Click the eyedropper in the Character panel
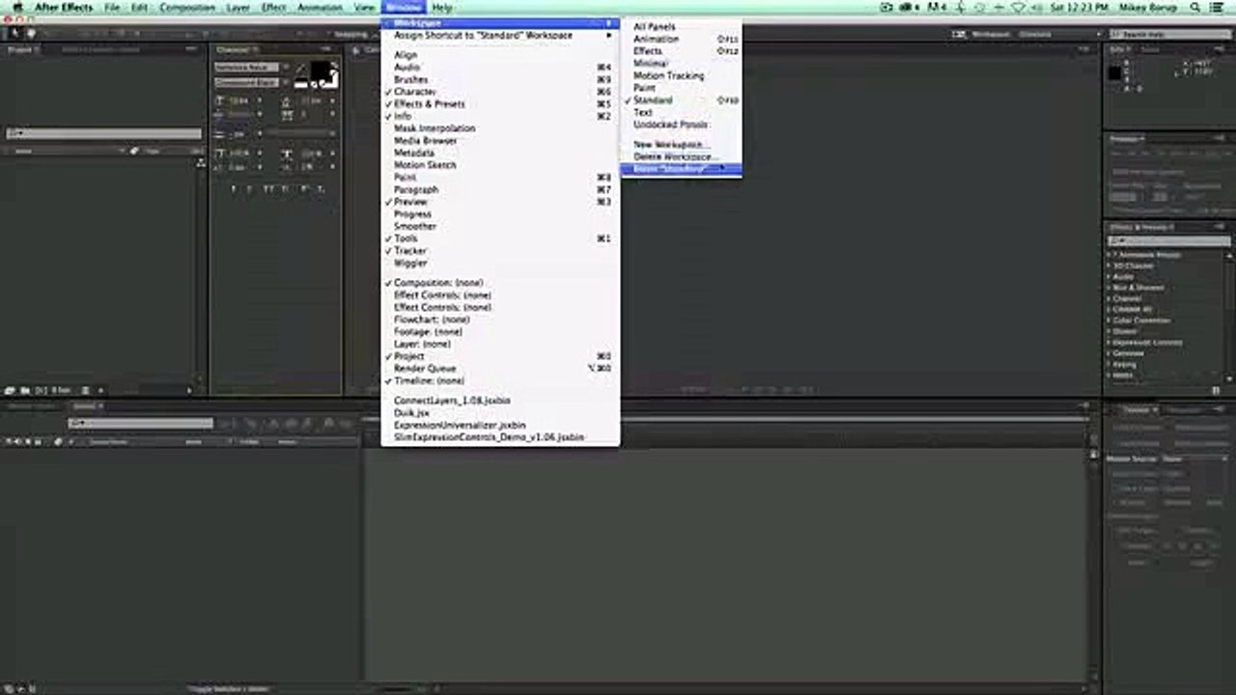Image resolution: width=1236 pixels, height=695 pixels. [299, 68]
